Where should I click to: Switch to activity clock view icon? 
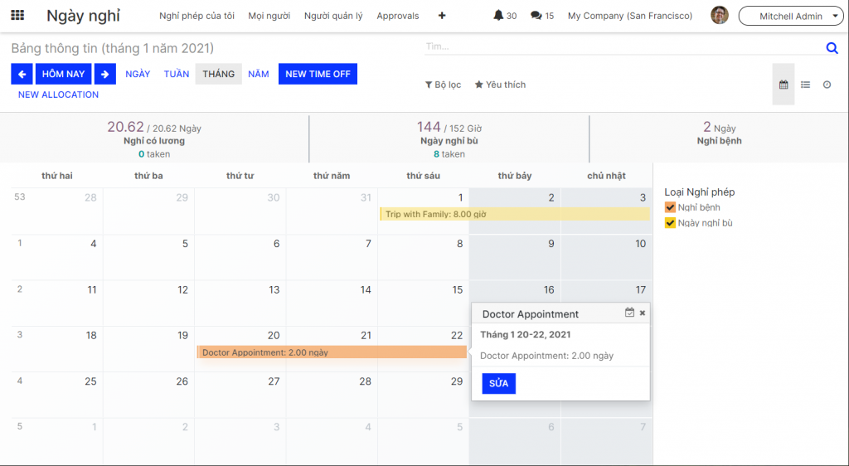pyautogui.click(x=827, y=85)
